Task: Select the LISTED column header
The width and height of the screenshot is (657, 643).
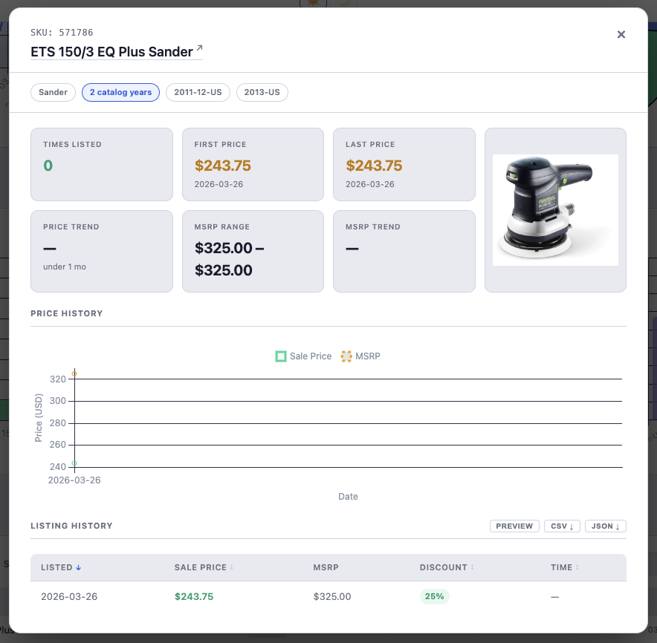Action: coord(61,567)
